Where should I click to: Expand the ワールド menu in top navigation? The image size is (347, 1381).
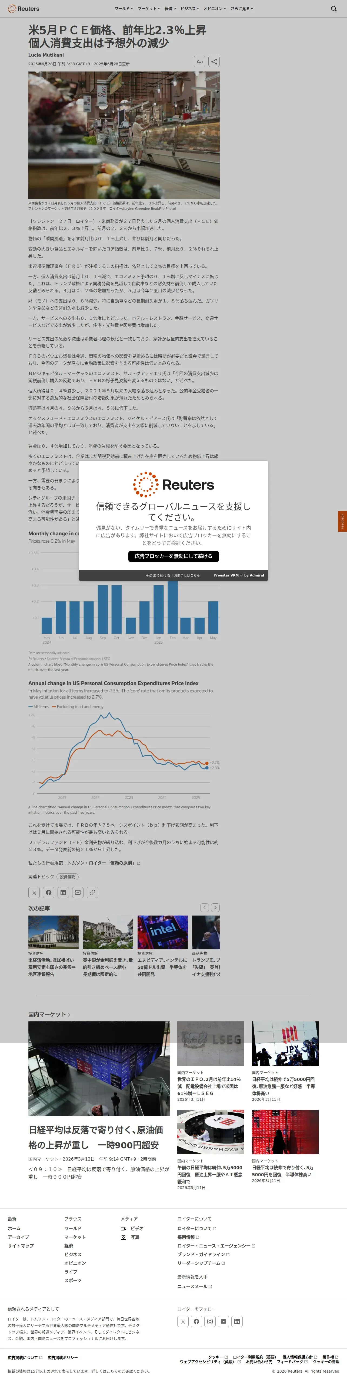pos(124,9)
